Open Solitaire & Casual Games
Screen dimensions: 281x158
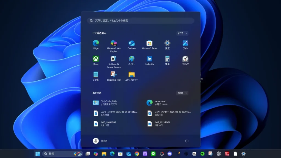coord(114,62)
